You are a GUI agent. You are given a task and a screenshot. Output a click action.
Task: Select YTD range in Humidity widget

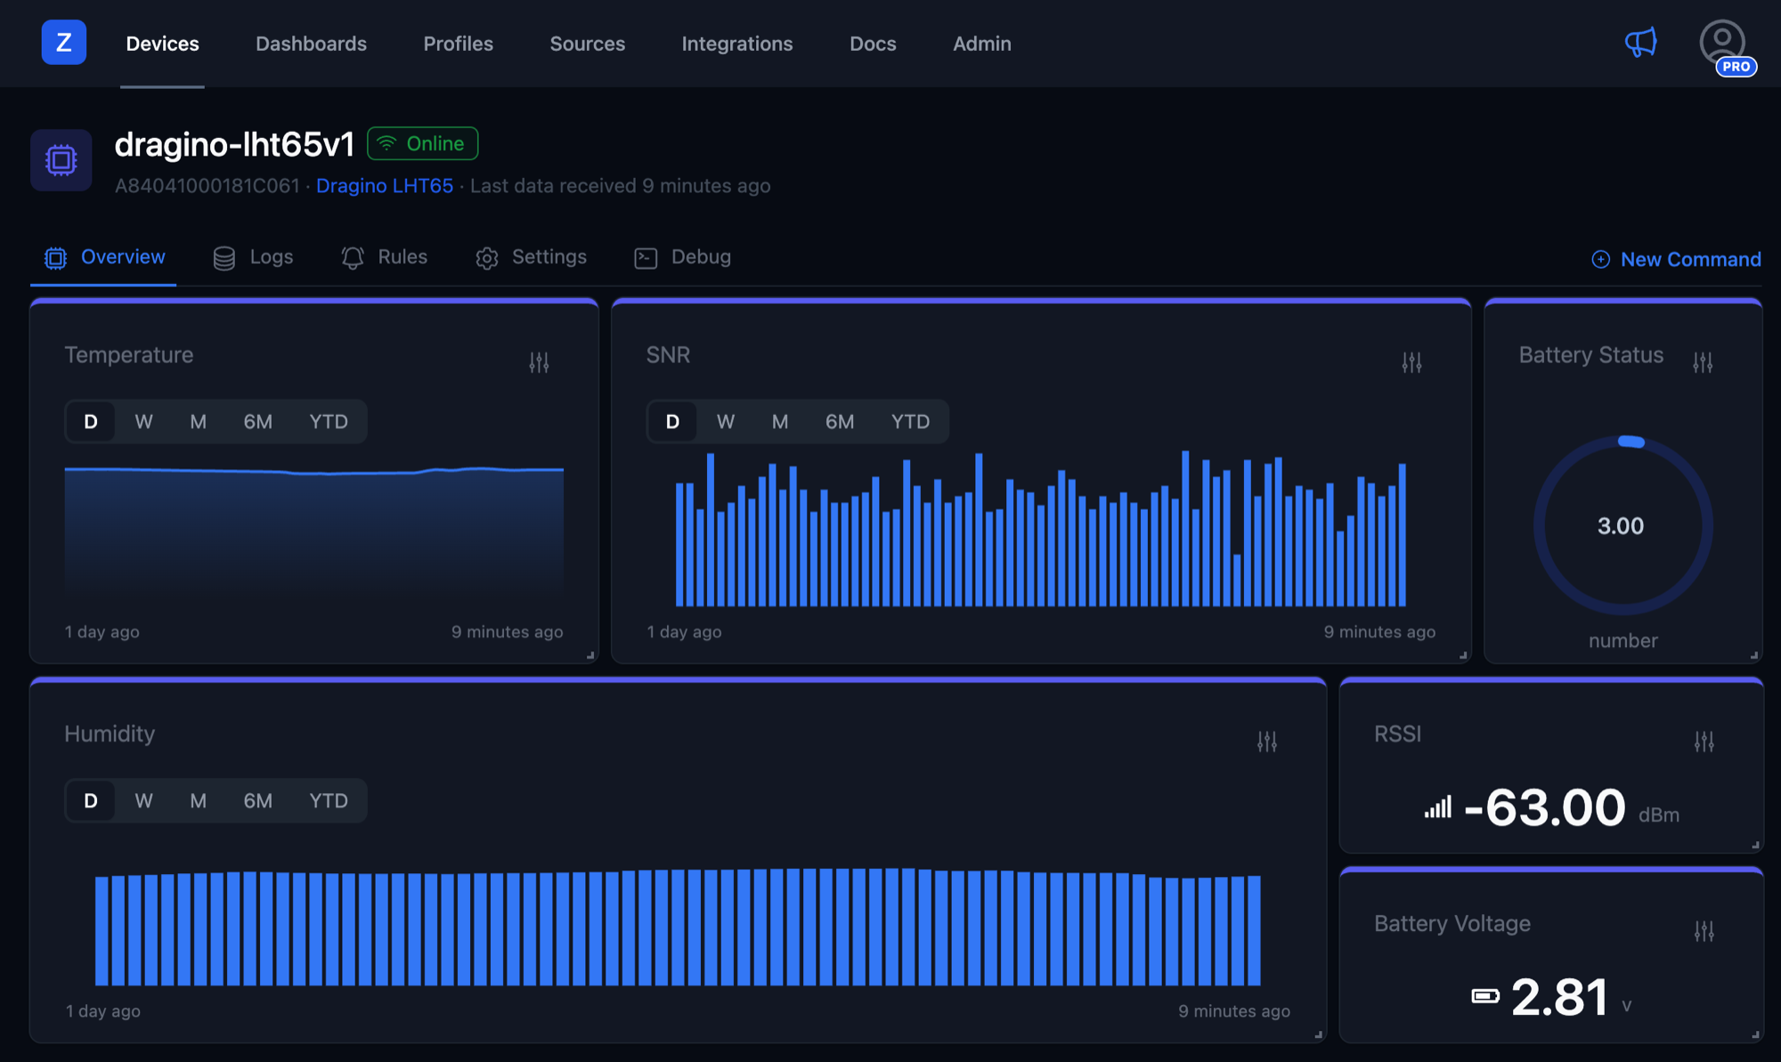coord(329,801)
